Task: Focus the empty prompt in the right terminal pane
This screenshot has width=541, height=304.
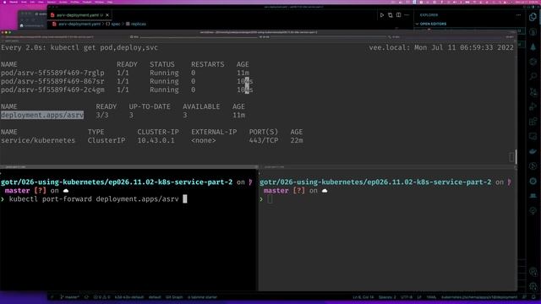Action: (270, 199)
